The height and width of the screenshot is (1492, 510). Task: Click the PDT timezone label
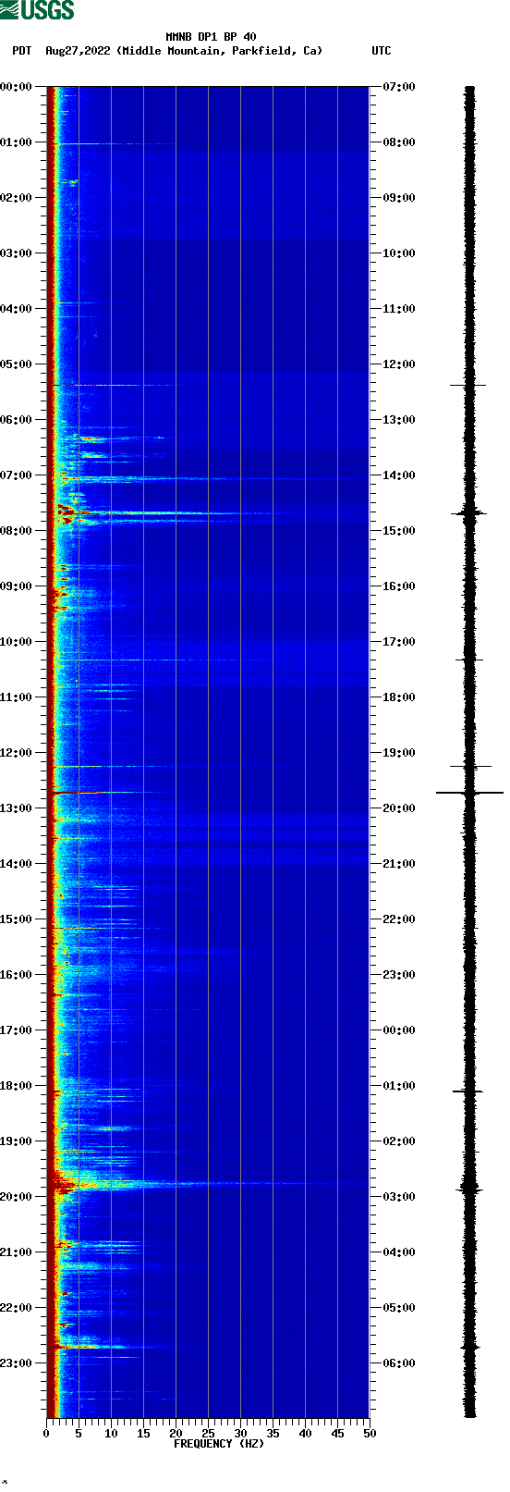coord(21,51)
